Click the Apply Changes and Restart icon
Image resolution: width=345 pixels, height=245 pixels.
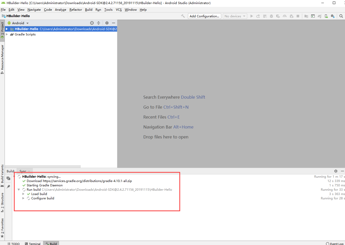258,16
